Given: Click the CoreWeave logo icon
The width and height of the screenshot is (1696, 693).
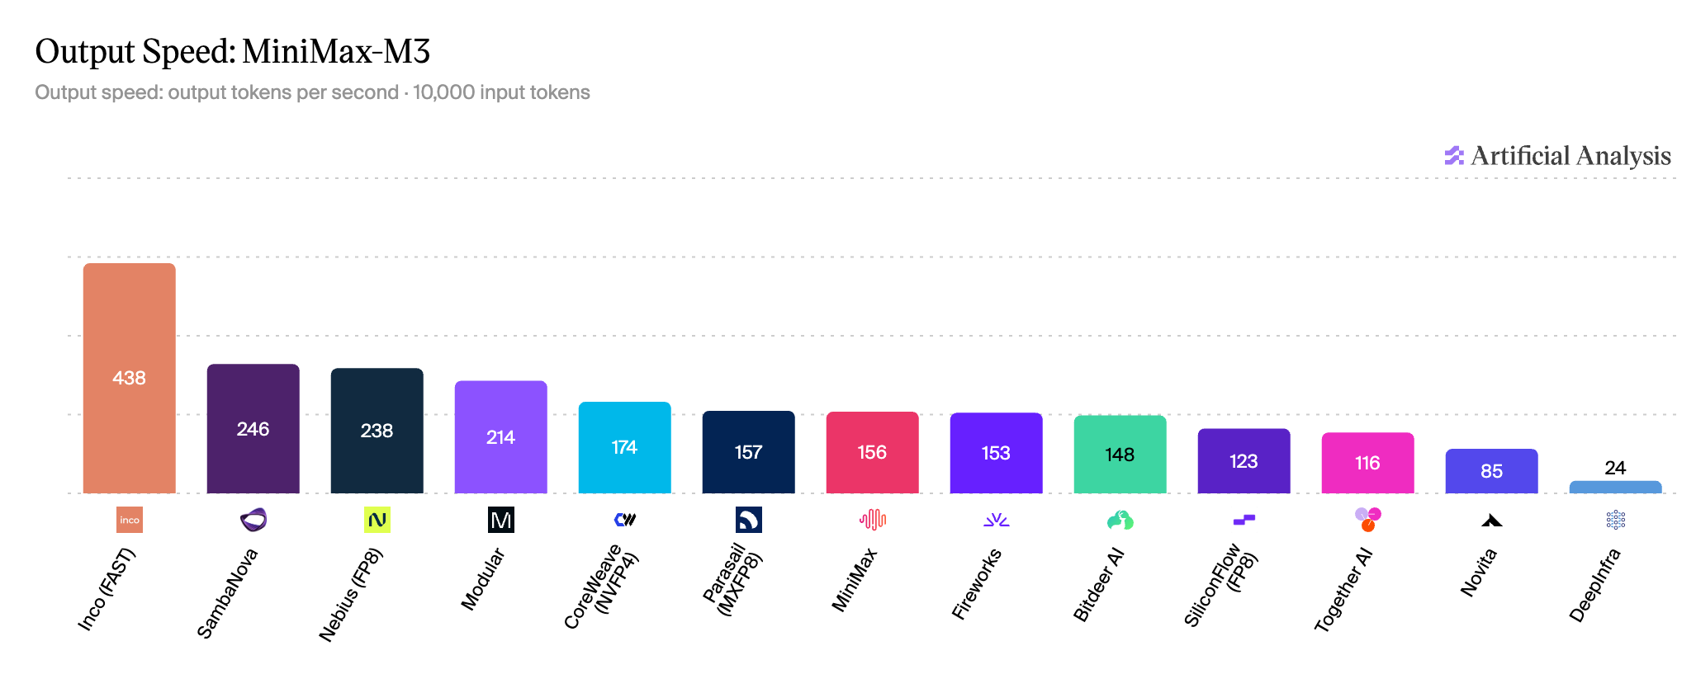Looking at the screenshot, I should [x=625, y=520].
